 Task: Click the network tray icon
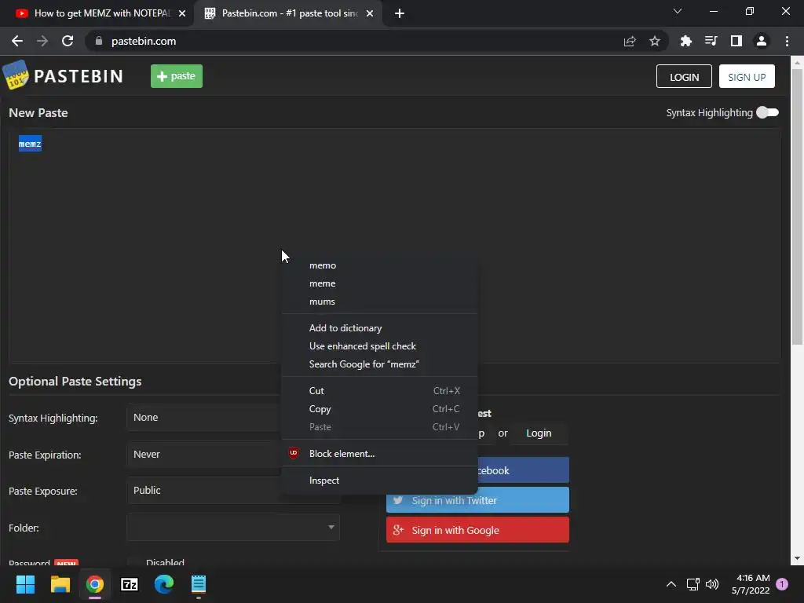pyautogui.click(x=693, y=584)
